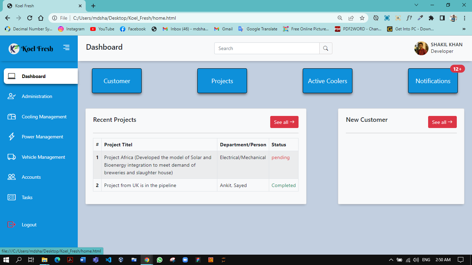The height and width of the screenshot is (265, 472).
Task: Click the Tasks checklist icon
Action: (12, 197)
